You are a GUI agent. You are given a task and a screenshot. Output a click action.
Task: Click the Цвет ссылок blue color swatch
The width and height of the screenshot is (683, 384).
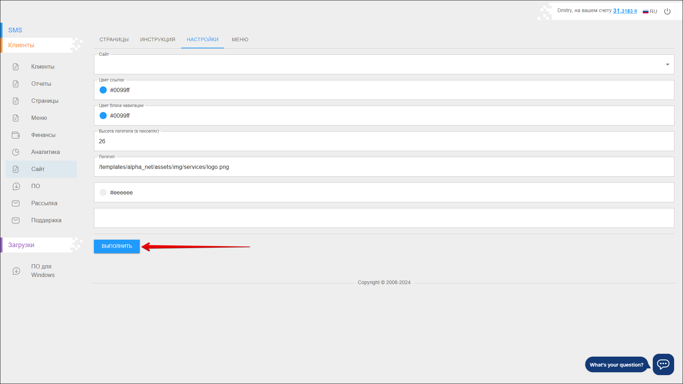[x=103, y=90]
